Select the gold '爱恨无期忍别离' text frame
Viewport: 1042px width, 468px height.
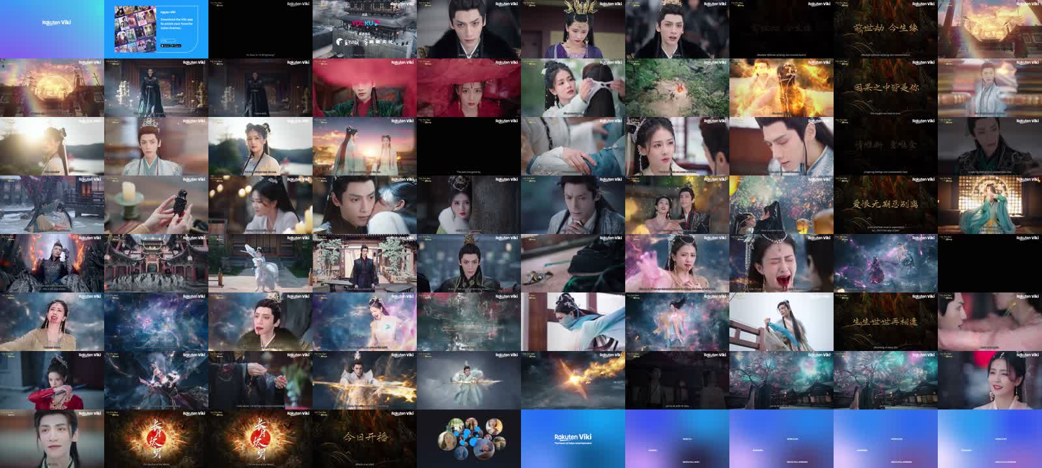pos(886,205)
